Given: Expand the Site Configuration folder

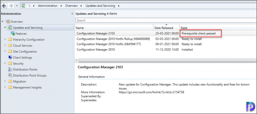Looking at the screenshot, I should point(5,51).
